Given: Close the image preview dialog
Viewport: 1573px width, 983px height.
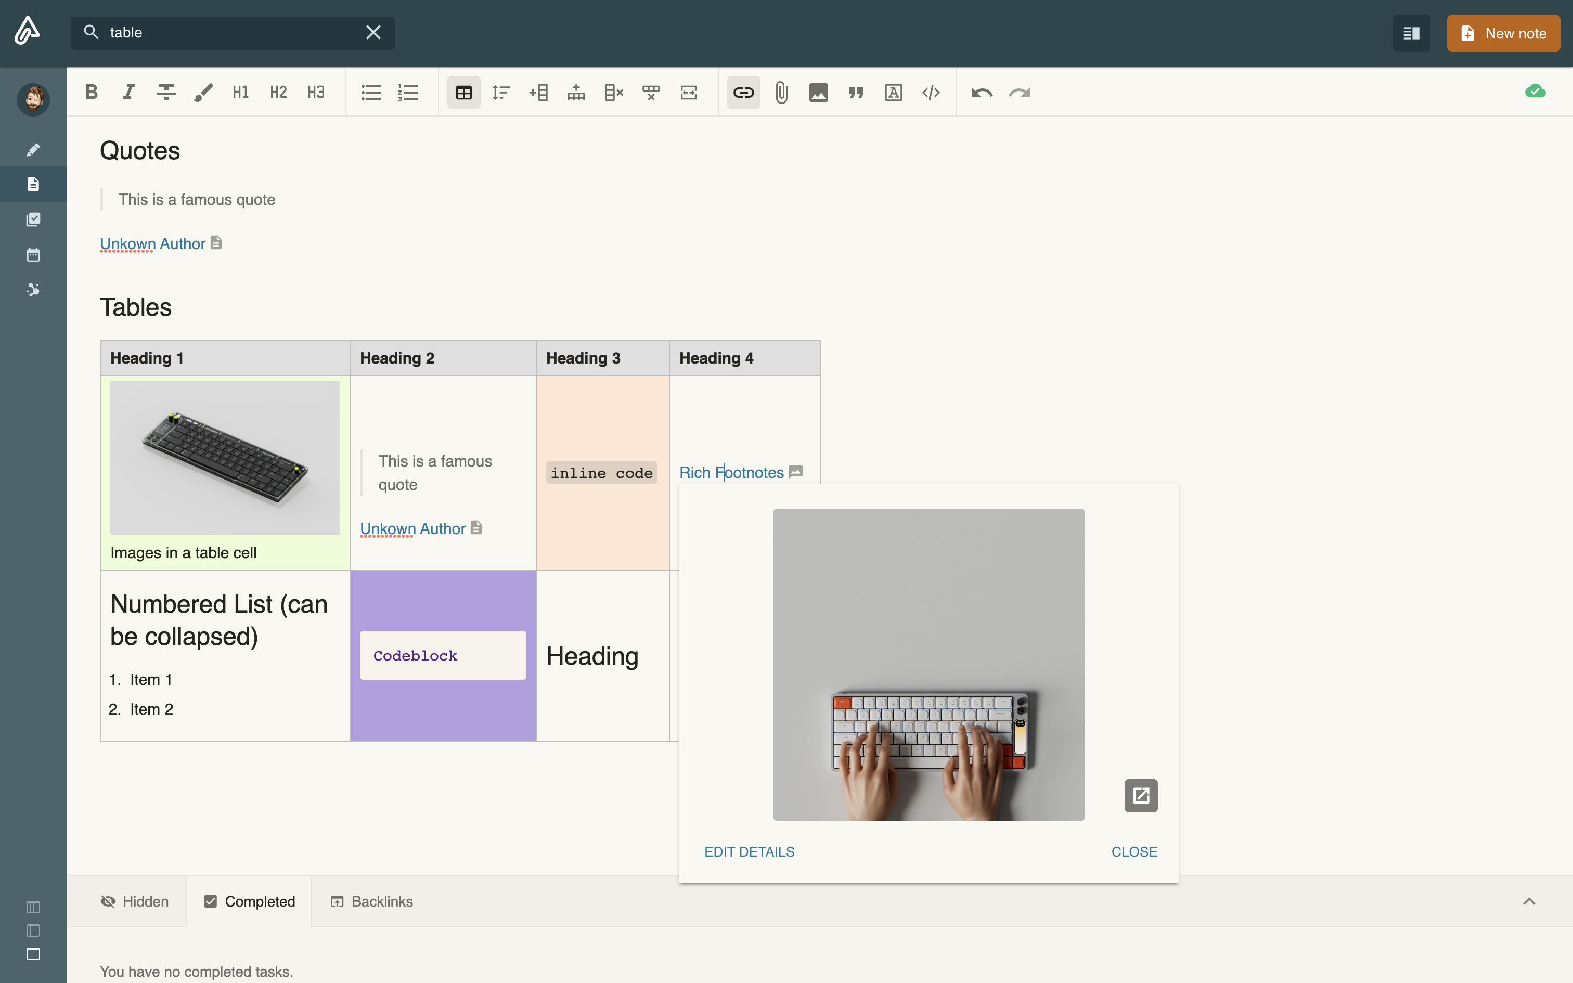Looking at the screenshot, I should point(1134,851).
